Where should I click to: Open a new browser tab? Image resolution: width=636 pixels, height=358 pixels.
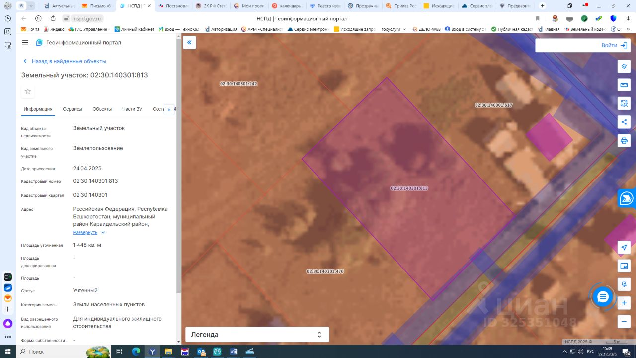542,6
